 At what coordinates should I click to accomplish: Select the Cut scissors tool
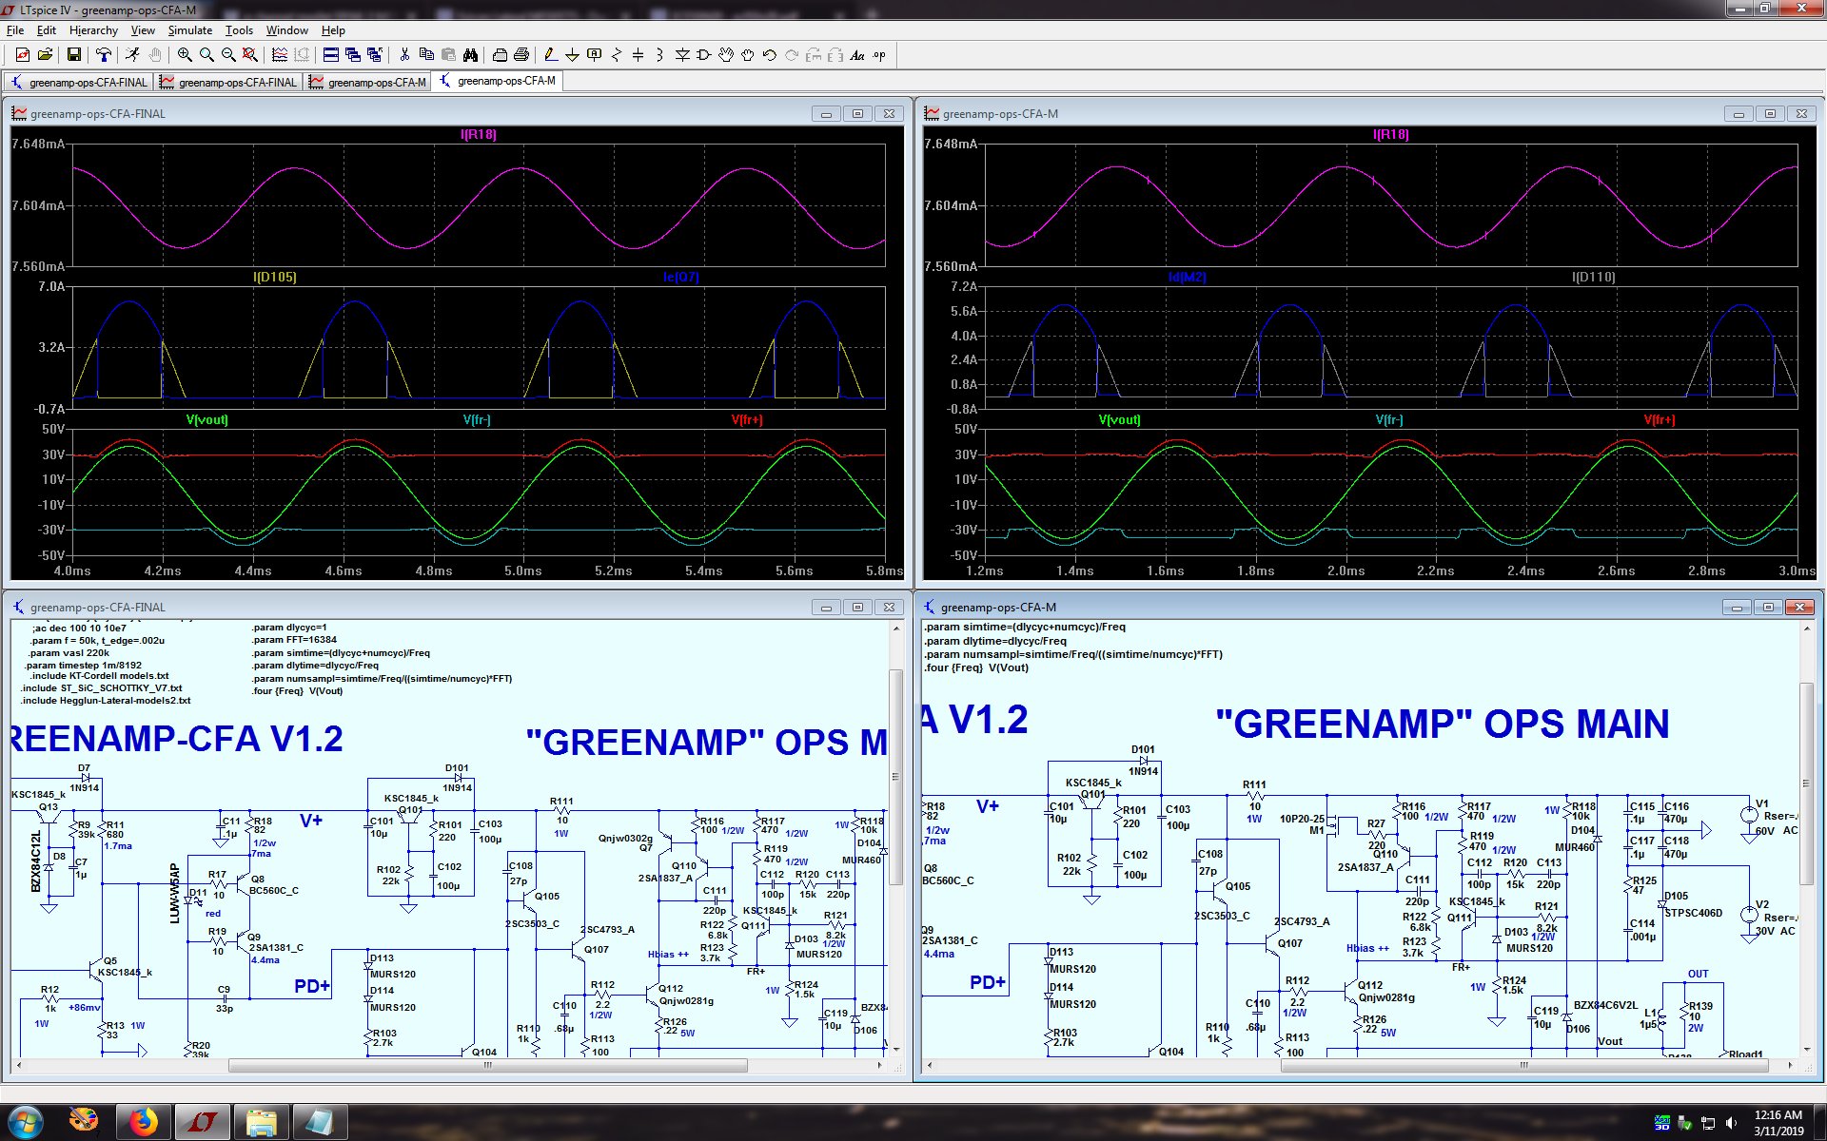tap(404, 55)
